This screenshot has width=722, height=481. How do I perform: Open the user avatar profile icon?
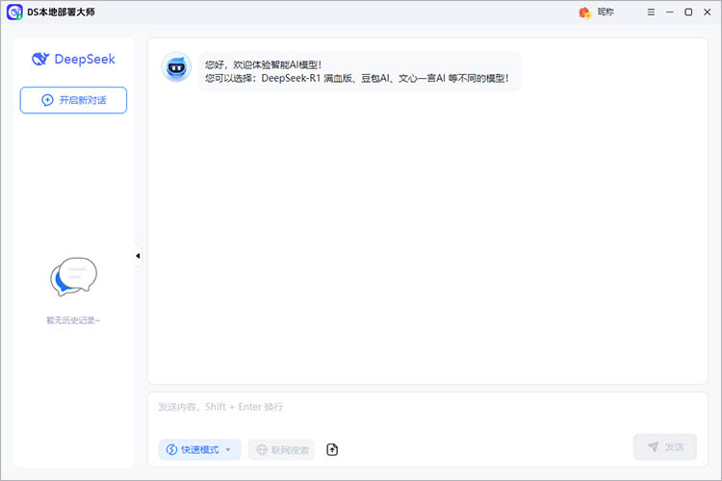coord(584,13)
